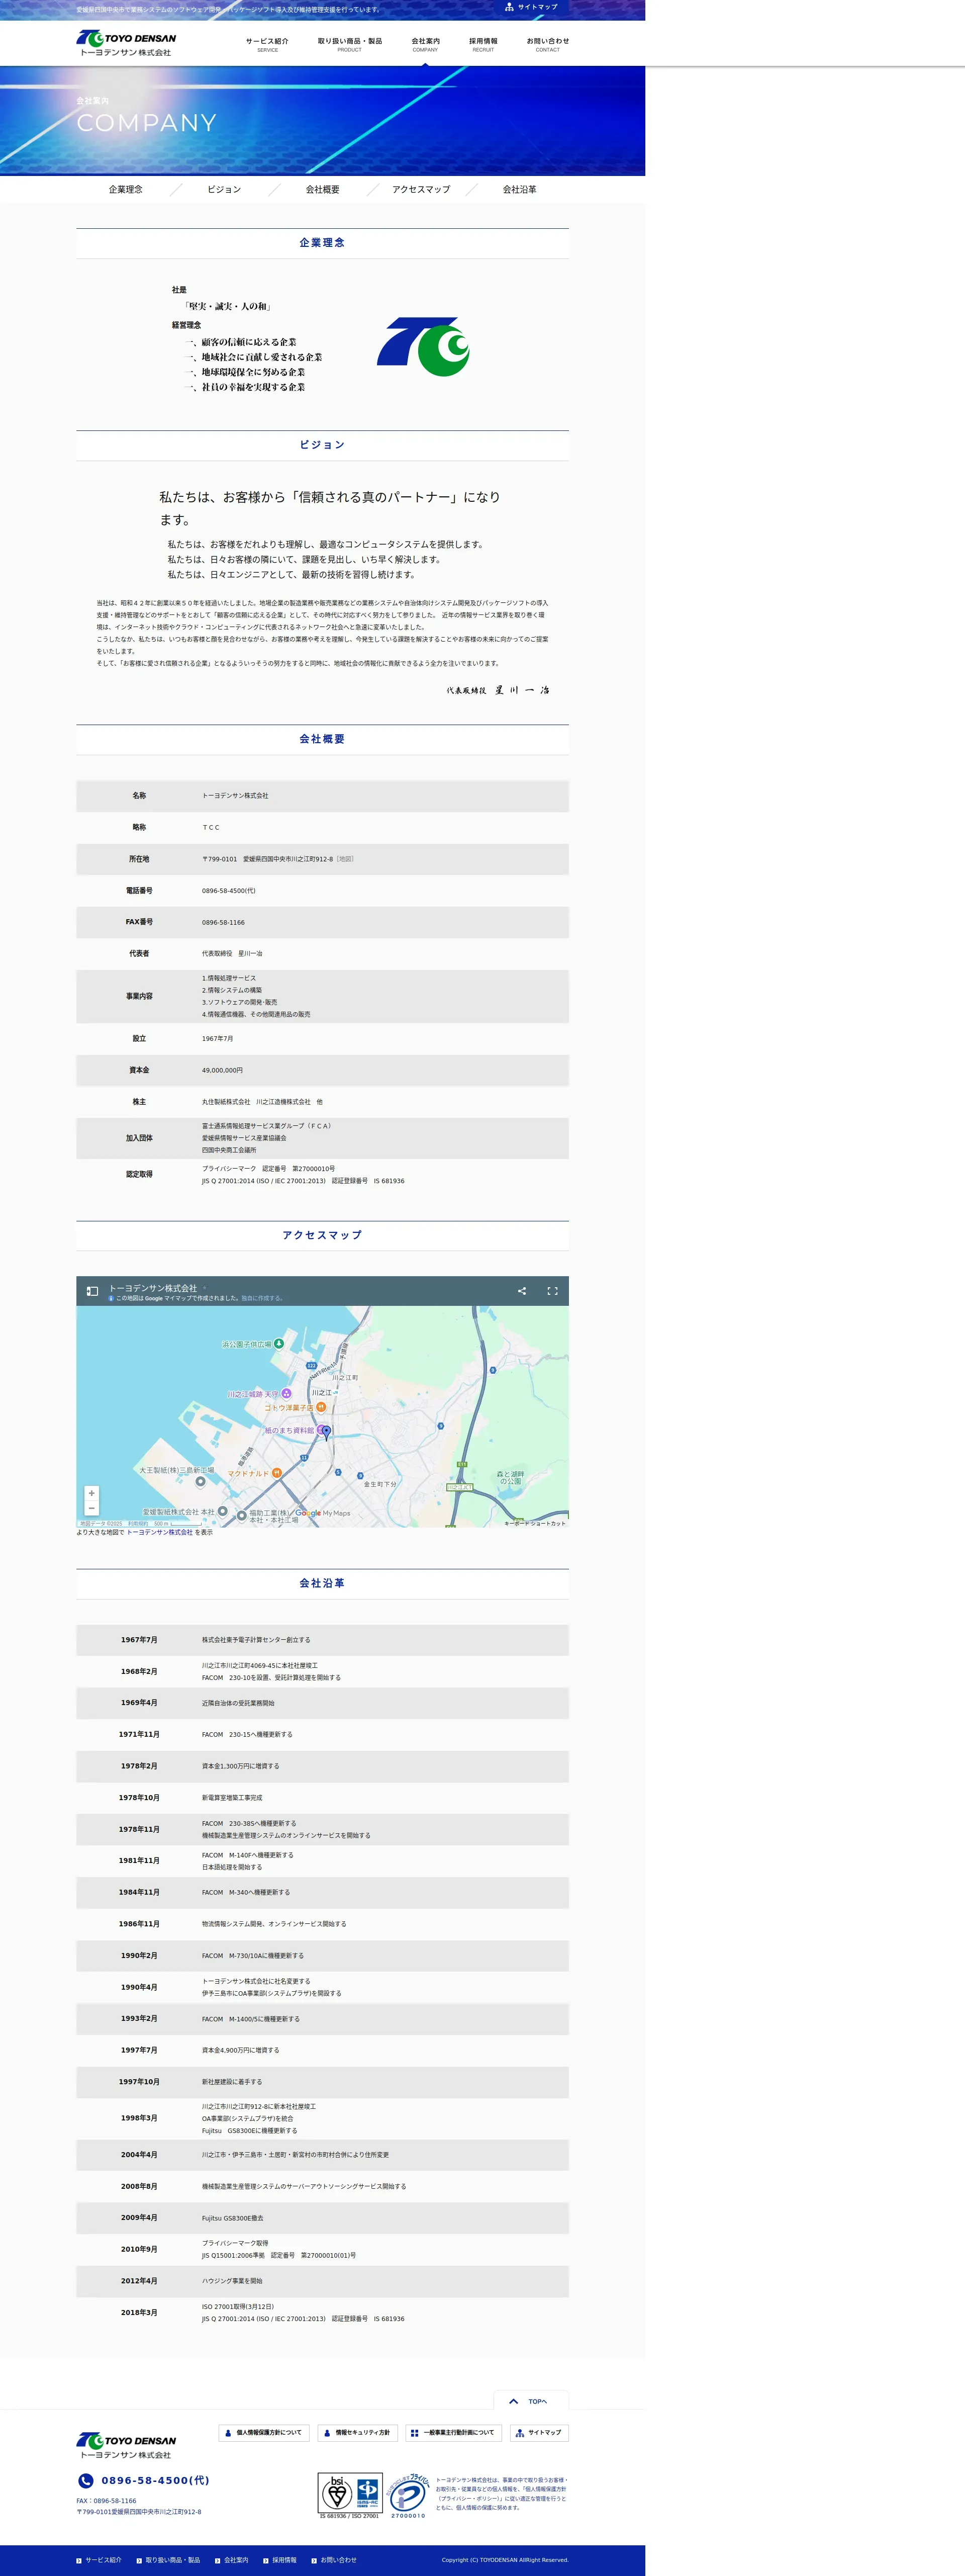Screen dimensions: 965x2576
Task: Open the 個人情報保護方針について footer button
Action: (264, 2432)
